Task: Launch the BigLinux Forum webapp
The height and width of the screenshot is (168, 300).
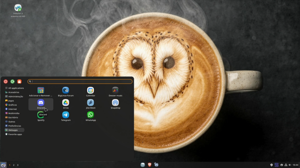Action: point(66,90)
